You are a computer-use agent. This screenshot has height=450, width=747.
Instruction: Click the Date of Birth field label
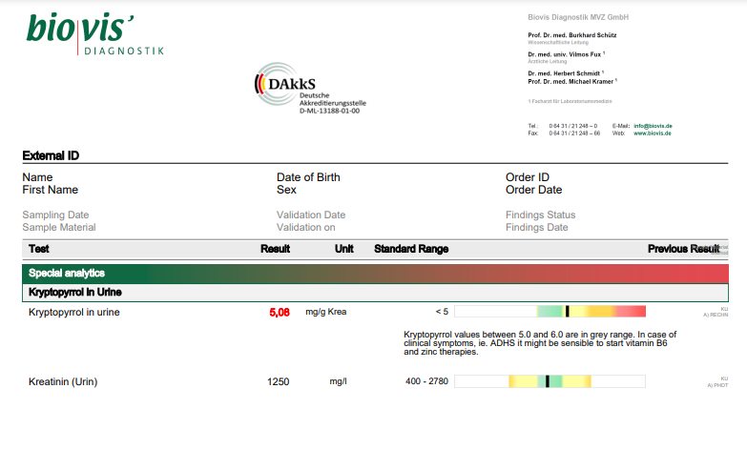pyautogui.click(x=308, y=177)
